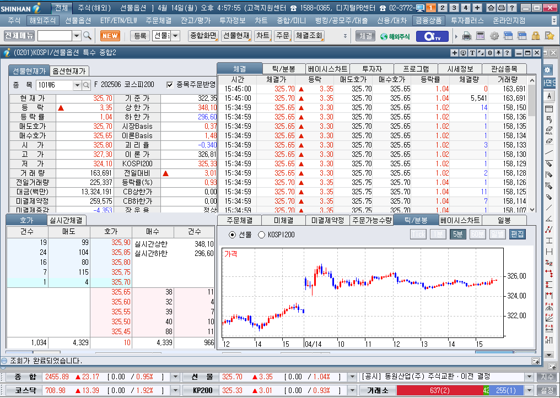The height and width of the screenshot is (398, 560).
Task: Toggle the 60분 chart interval button
Action: 477,235
